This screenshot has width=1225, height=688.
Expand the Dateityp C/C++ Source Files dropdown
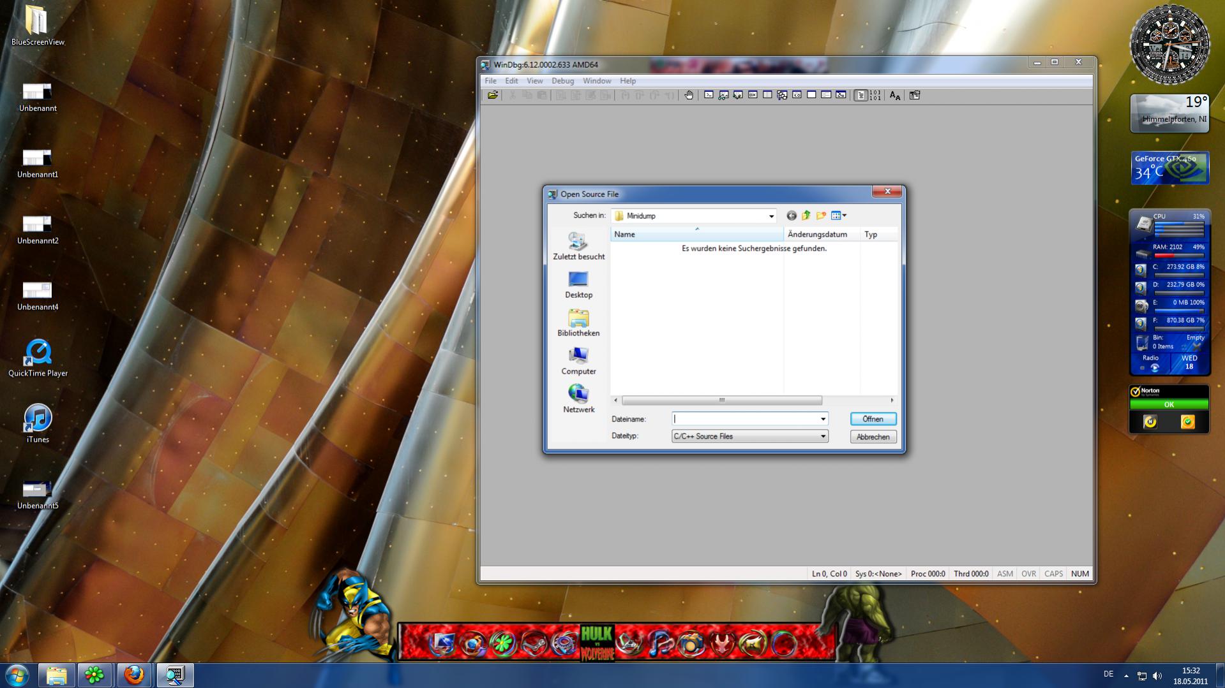(x=823, y=436)
